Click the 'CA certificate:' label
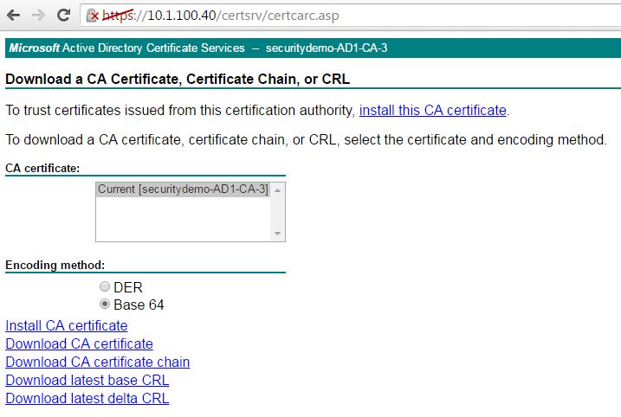Image resolution: width=621 pixels, height=417 pixels. (x=42, y=168)
